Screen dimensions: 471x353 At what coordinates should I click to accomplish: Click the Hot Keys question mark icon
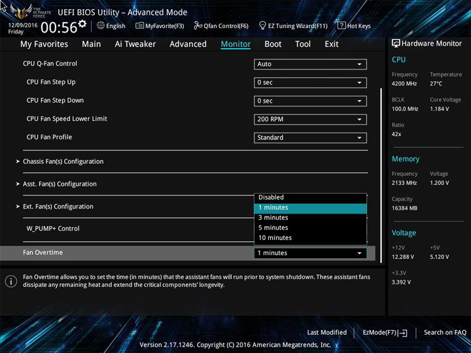point(341,25)
